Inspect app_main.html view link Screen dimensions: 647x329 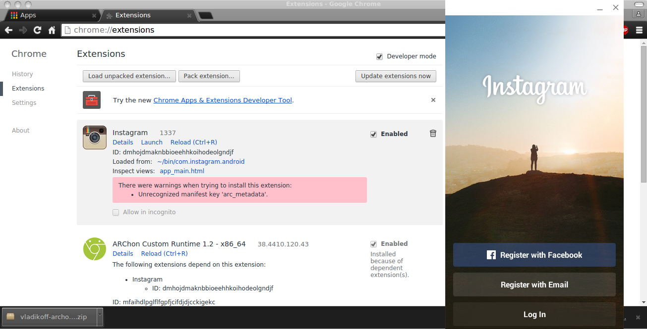(182, 171)
